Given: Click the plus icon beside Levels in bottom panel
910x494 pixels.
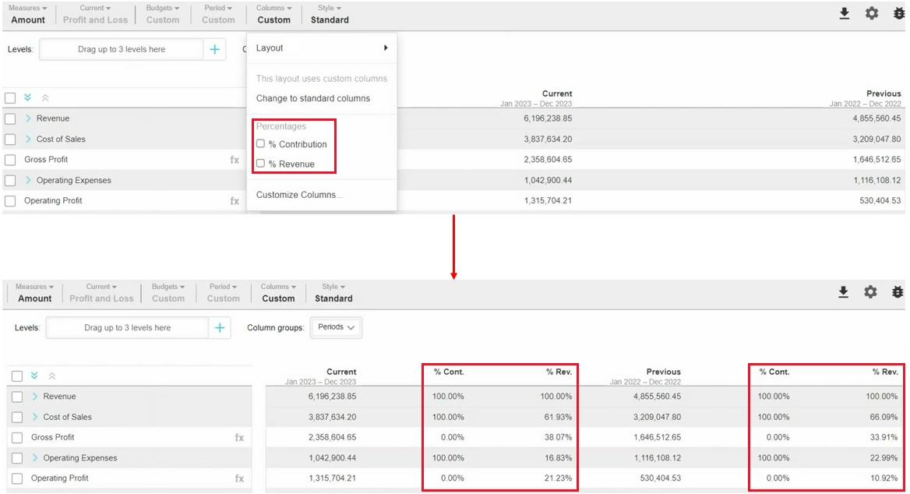Looking at the screenshot, I should [220, 328].
